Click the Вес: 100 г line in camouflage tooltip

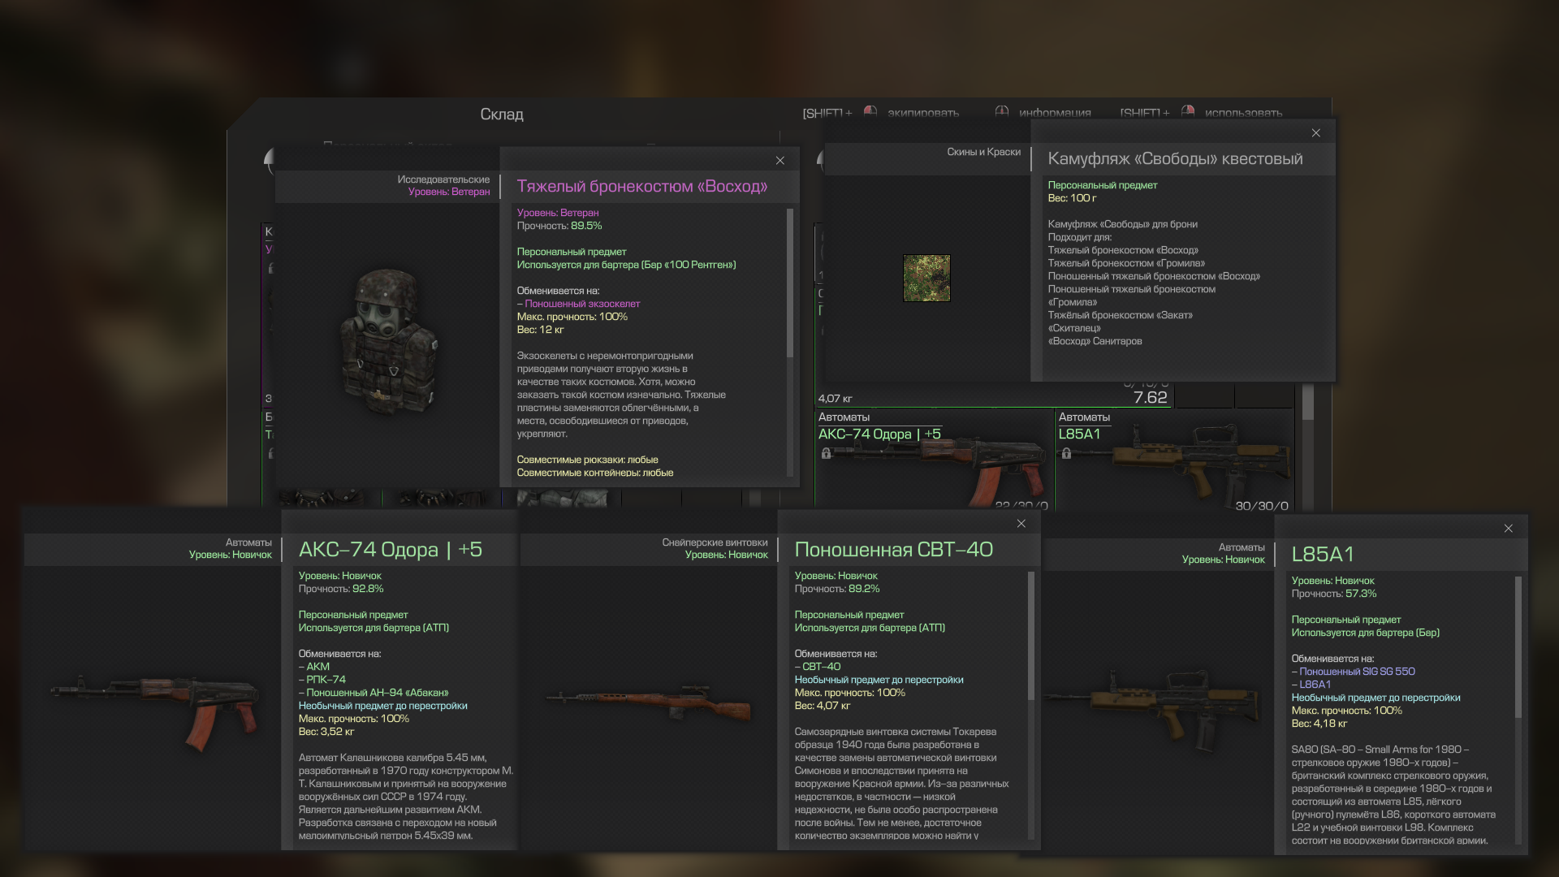[1072, 198]
